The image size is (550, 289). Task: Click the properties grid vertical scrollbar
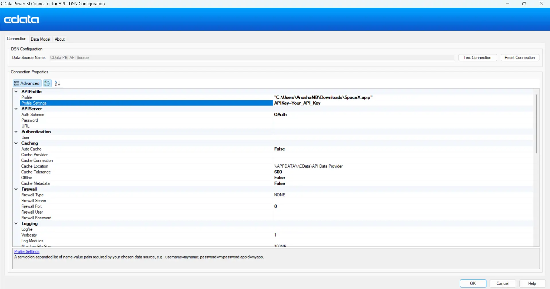point(536,124)
